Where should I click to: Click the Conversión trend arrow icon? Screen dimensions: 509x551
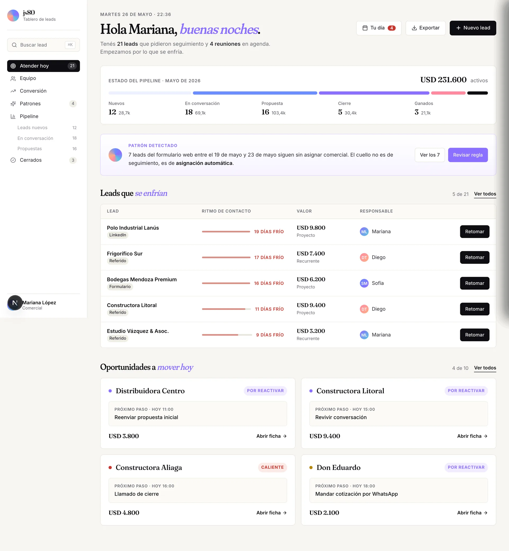click(13, 91)
